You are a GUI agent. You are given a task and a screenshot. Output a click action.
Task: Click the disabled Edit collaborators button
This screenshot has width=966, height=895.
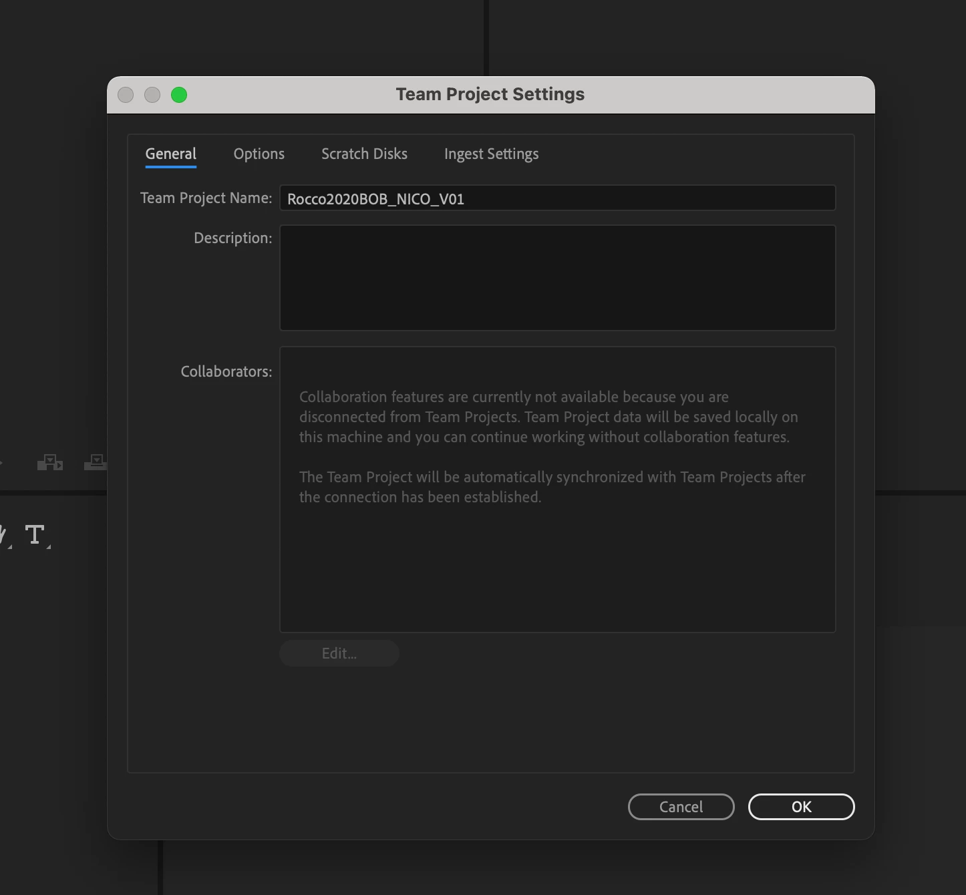(x=339, y=653)
